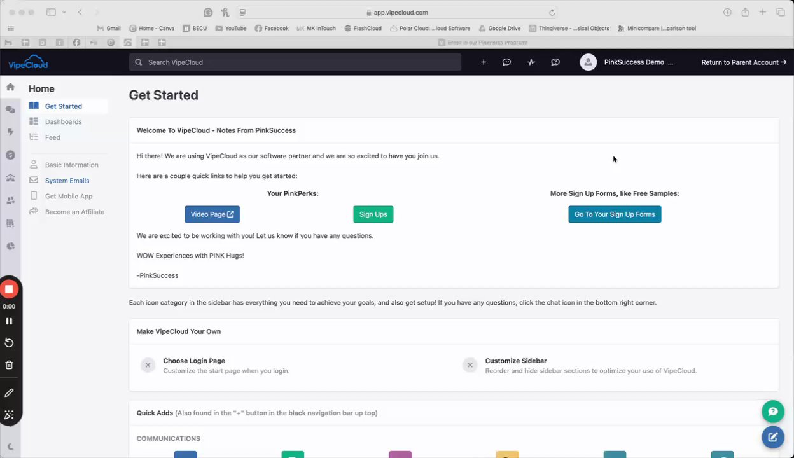
Task: Reload the page in Safari
Action: 552,12
